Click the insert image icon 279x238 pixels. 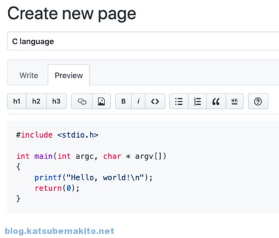click(102, 101)
